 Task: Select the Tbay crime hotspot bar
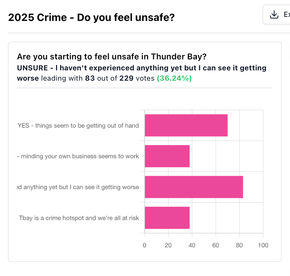167,218
